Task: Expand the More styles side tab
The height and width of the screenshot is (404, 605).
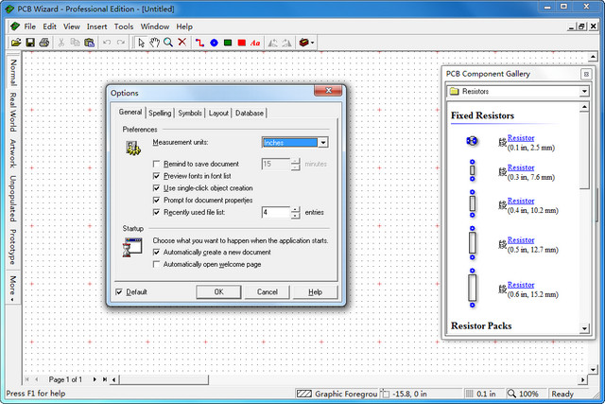Action: 12,289
